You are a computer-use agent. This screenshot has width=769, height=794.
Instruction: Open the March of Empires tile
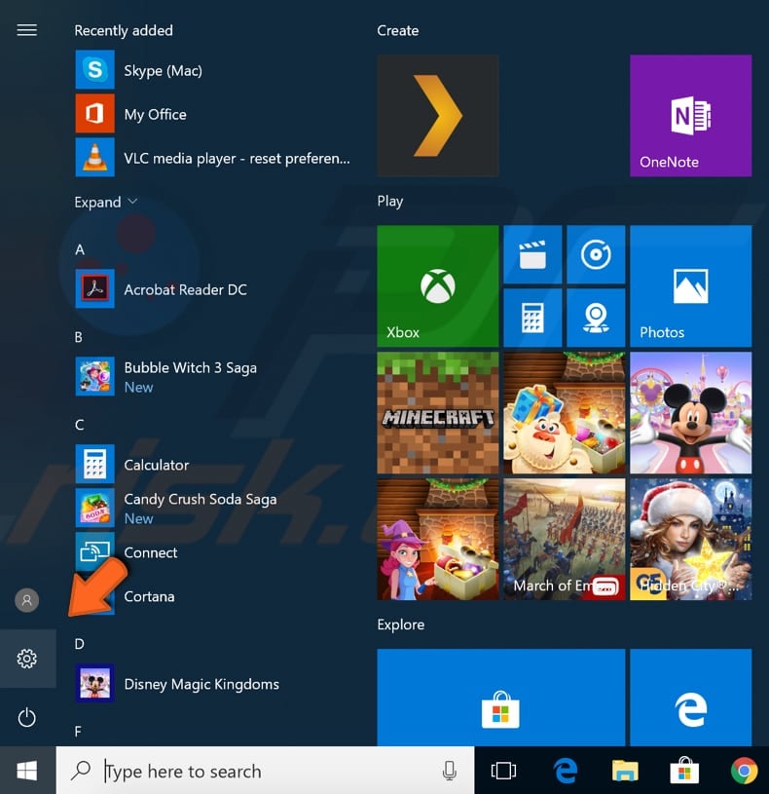pos(565,540)
